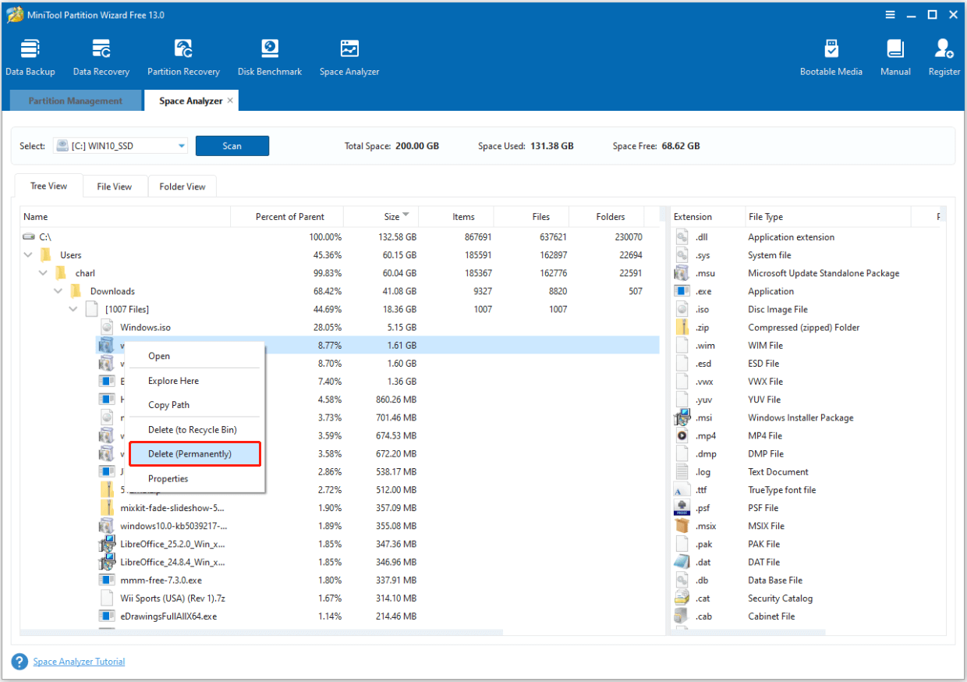Image resolution: width=967 pixels, height=682 pixels.
Task: Click the Register icon
Action: [x=944, y=55]
